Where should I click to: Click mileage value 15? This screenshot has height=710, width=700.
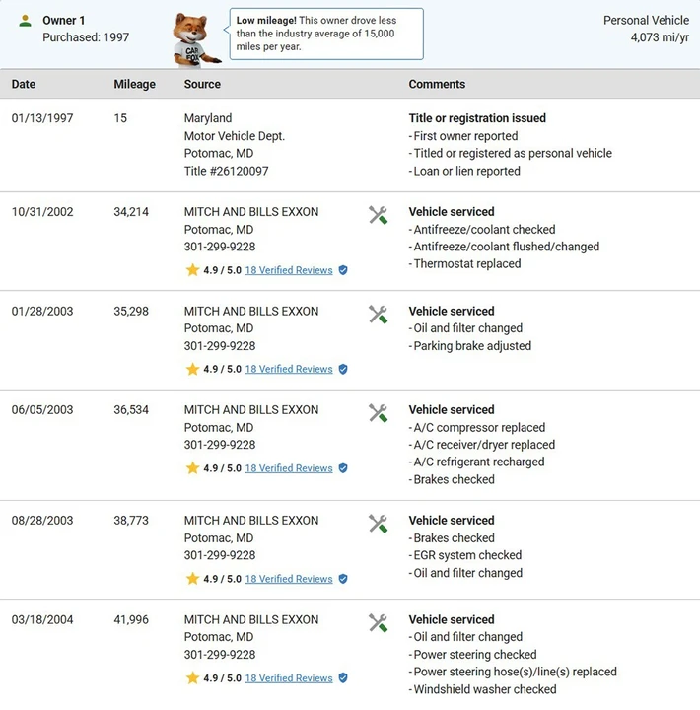[120, 118]
